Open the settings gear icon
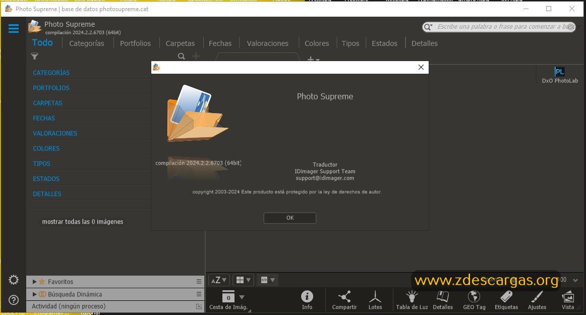The width and height of the screenshot is (586, 315). (14, 280)
